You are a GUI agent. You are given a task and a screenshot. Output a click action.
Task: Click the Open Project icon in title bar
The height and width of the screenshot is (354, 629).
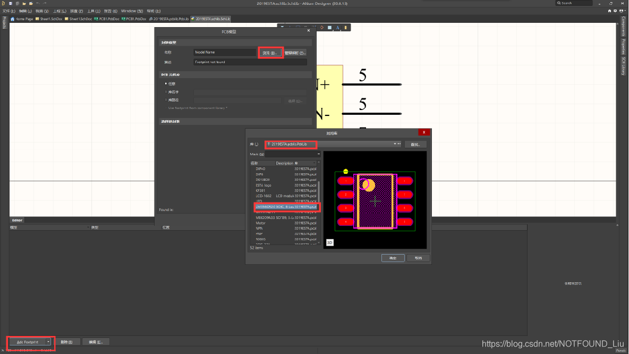[31, 3]
